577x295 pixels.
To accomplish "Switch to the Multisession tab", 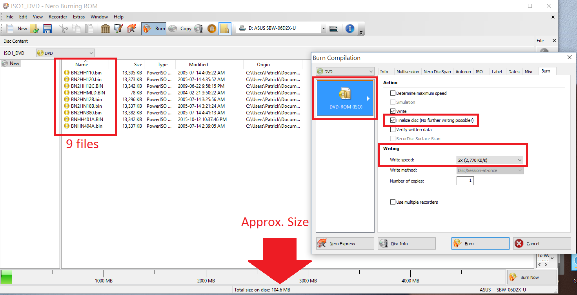I will point(408,72).
